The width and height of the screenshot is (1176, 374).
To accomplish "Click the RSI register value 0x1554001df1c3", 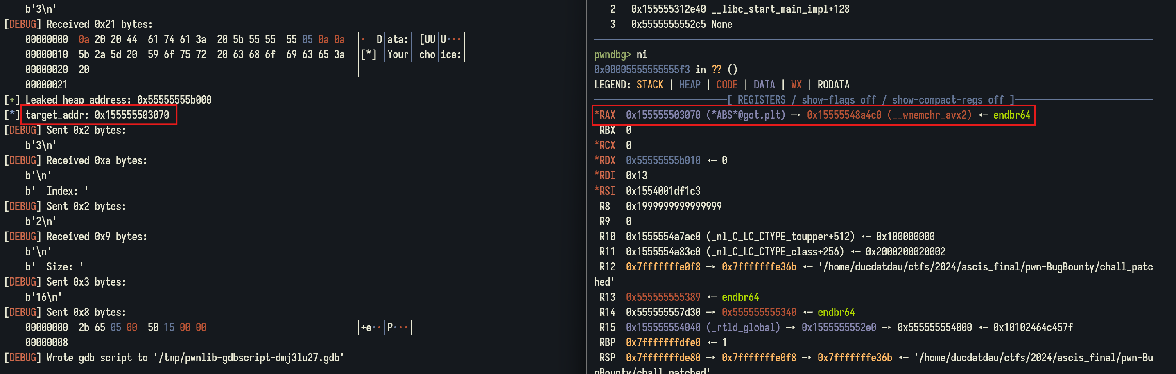I will click(x=663, y=191).
